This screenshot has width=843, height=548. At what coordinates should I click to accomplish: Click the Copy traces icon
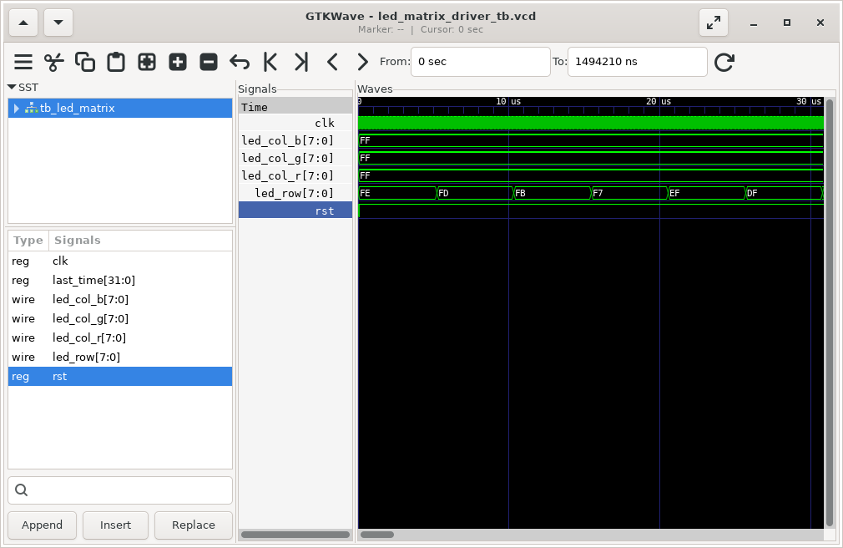(85, 62)
